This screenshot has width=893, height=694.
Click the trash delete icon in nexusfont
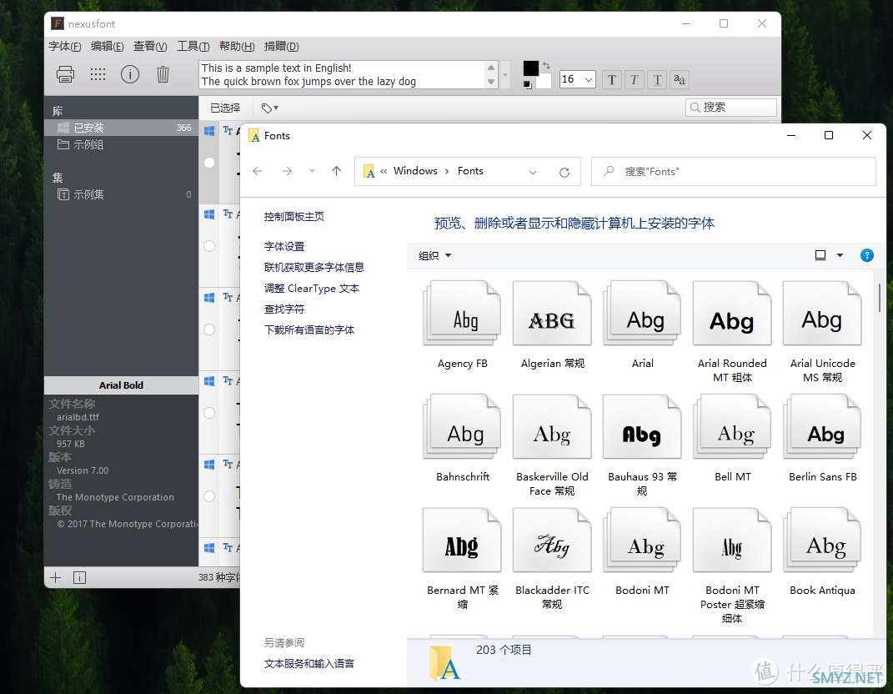point(163,74)
